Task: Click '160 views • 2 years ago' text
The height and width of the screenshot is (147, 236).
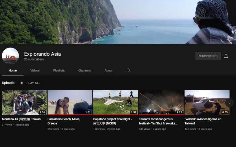Action: click(107, 129)
